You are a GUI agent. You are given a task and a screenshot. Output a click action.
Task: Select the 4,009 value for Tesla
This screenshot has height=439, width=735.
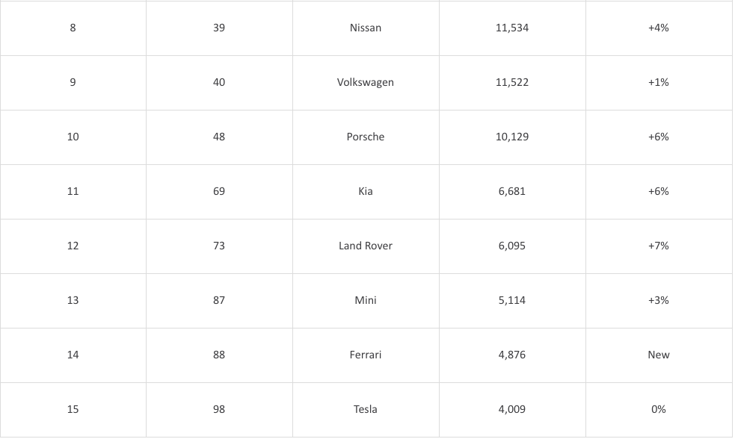(x=511, y=409)
